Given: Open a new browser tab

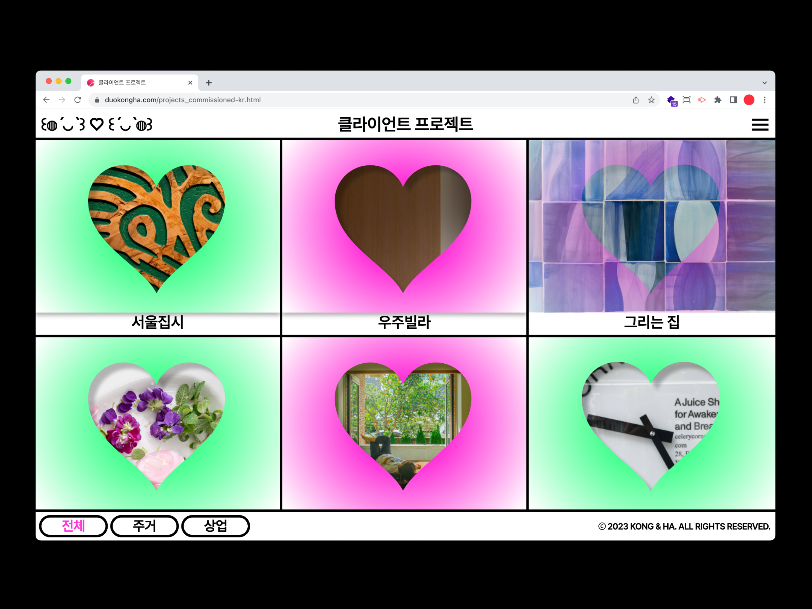Looking at the screenshot, I should click(x=209, y=82).
